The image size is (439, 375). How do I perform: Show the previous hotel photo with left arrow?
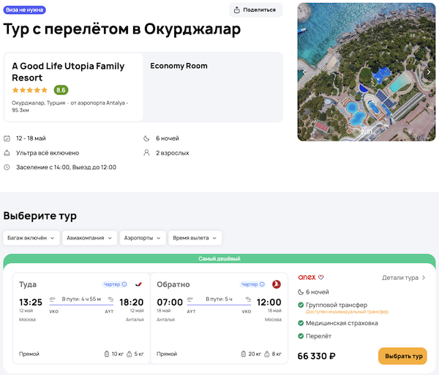click(x=304, y=72)
